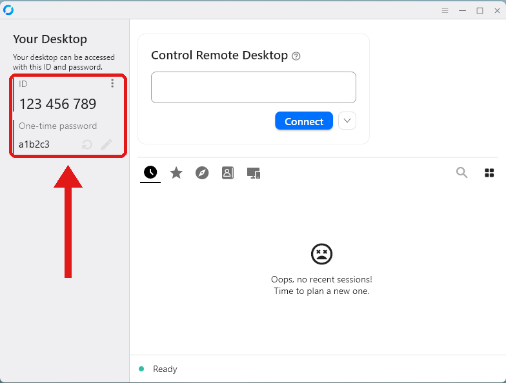Click the RustDesk logo in the title bar
Image resolution: width=506 pixels, height=383 pixels.
click(8, 10)
